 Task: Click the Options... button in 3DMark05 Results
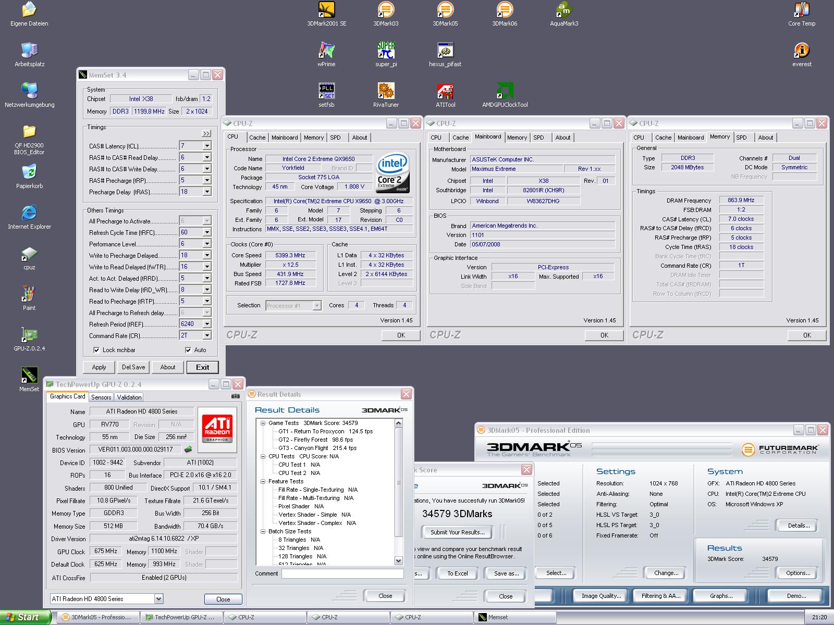pyautogui.click(x=798, y=573)
